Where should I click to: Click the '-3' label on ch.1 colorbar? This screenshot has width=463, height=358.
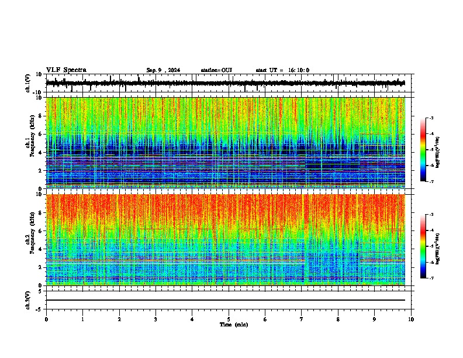click(x=431, y=118)
